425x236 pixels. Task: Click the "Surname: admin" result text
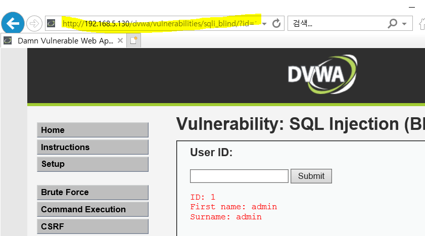(x=226, y=217)
